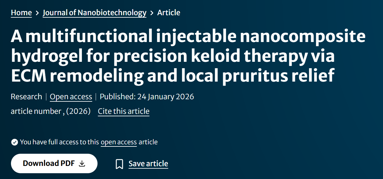Click the full access checkmark icon
The height and width of the screenshot is (179, 383).
(14, 142)
